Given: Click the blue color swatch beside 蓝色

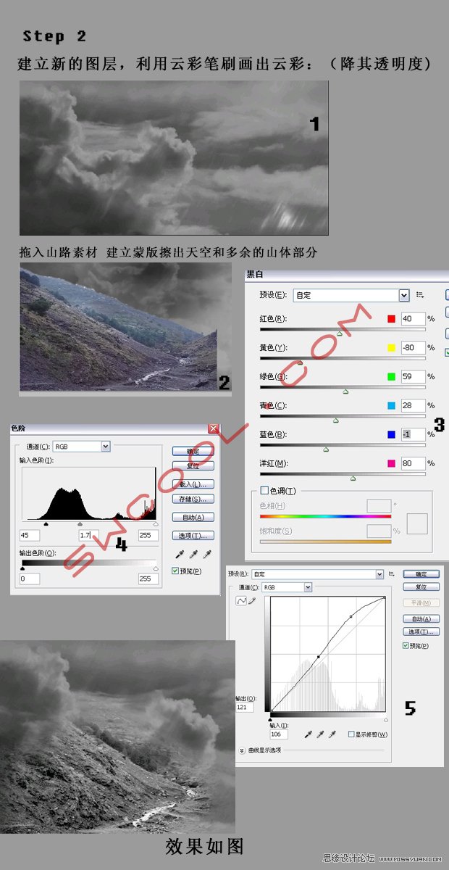Looking at the screenshot, I should tap(392, 434).
